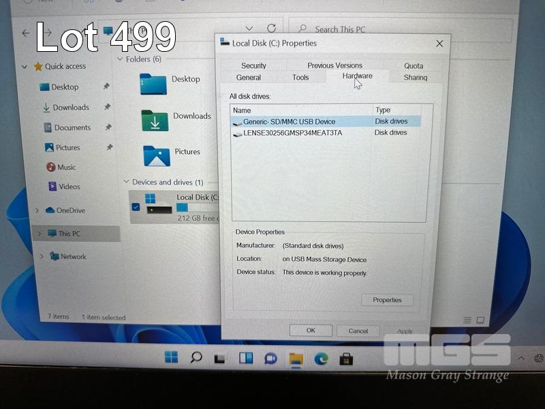Screen dimensions: 545x409
Task: Open the Widgets icon on taskbar
Action: click(245, 358)
